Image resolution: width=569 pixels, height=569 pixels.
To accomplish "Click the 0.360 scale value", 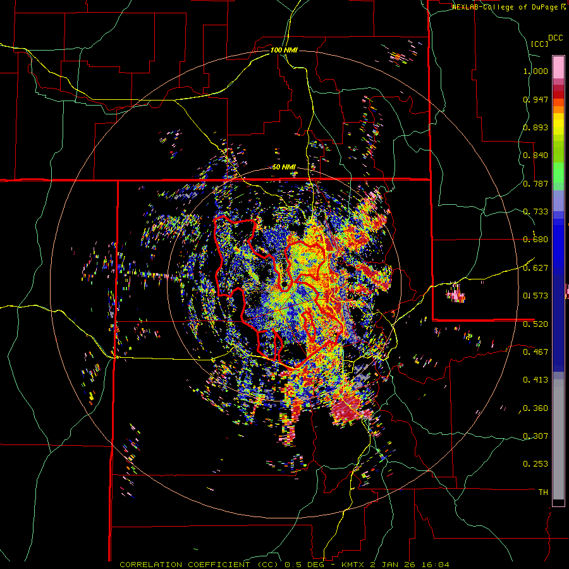I will pos(535,408).
